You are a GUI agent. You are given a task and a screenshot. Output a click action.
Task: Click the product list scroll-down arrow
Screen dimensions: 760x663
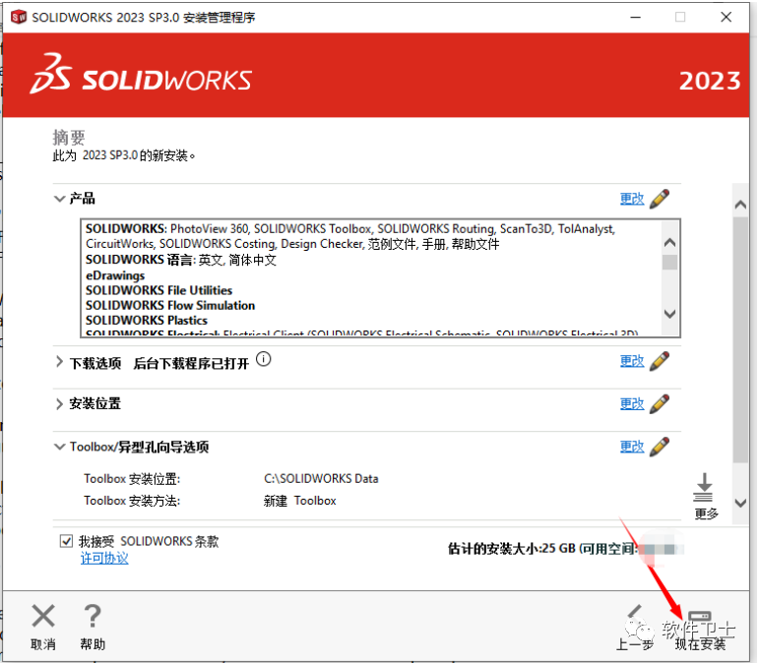coord(669,314)
